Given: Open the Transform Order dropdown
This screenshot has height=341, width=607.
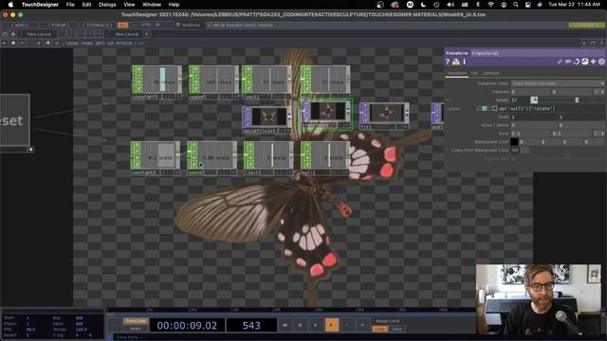Looking at the screenshot, I should point(558,83).
